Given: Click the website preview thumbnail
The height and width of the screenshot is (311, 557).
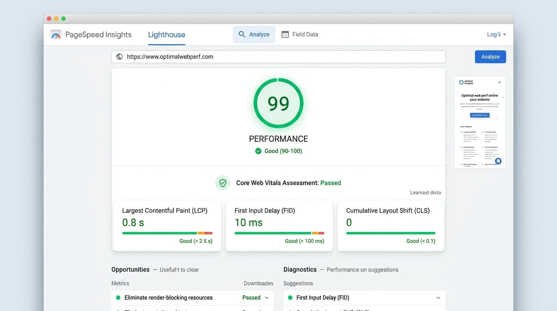Looking at the screenshot, I should click(x=480, y=122).
